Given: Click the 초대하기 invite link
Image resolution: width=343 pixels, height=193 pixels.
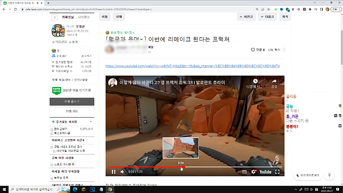Looking at the screenshot, I should coord(87,56).
